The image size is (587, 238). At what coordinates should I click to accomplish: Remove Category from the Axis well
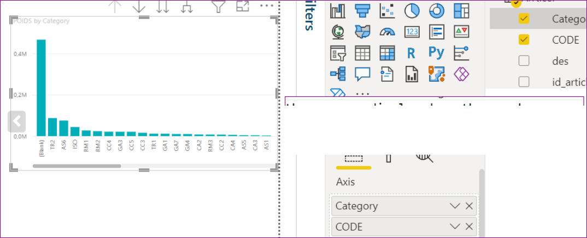tap(469, 206)
